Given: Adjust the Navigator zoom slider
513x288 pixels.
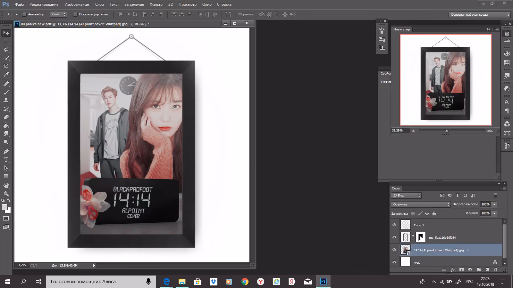Looking at the screenshot, I should coord(447,131).
